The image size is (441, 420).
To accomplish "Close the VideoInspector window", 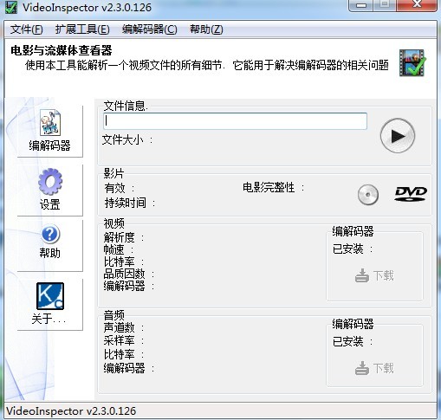I will (x=417, y=5).
